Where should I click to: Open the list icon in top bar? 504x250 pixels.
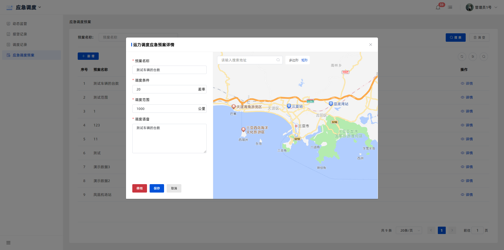pos(450,7)
